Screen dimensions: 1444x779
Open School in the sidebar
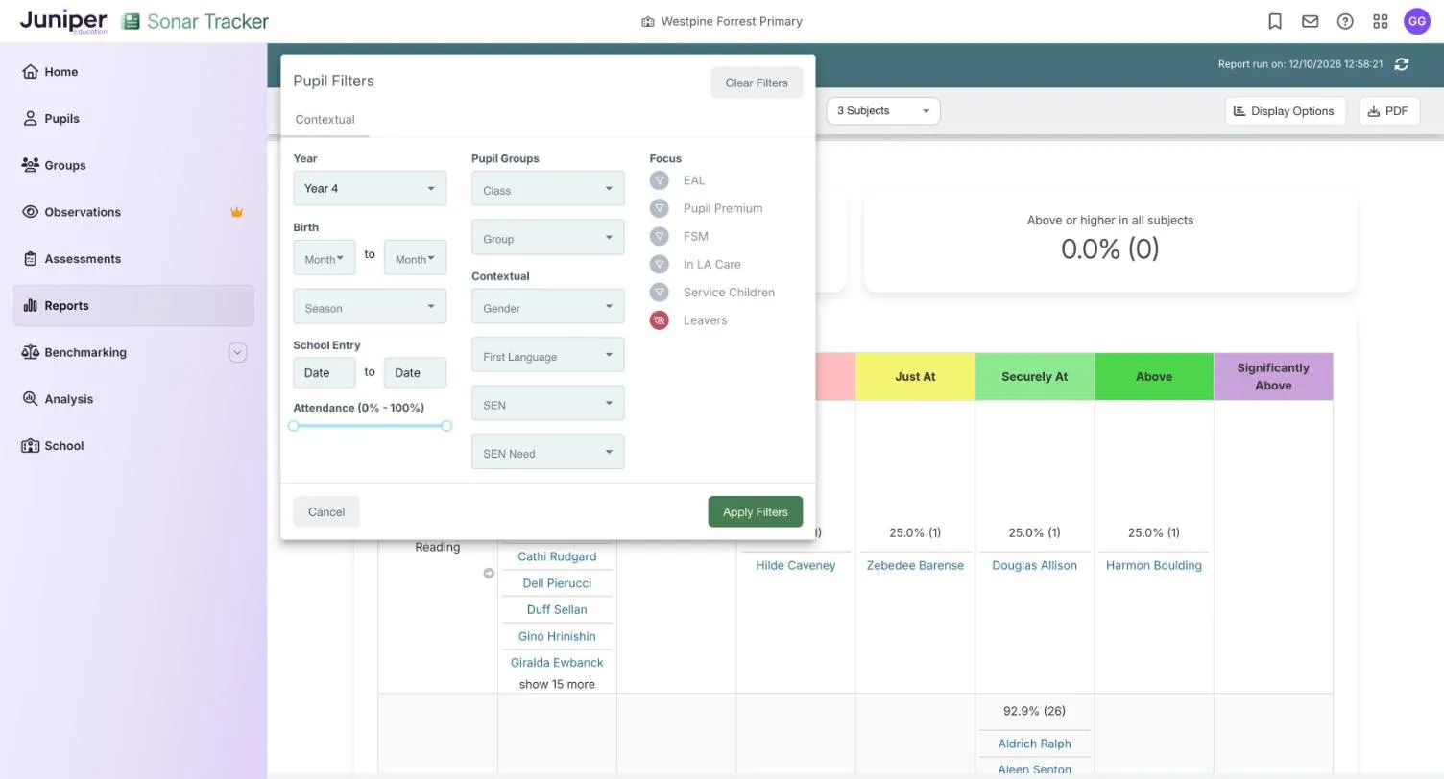(x=133, y=446)
